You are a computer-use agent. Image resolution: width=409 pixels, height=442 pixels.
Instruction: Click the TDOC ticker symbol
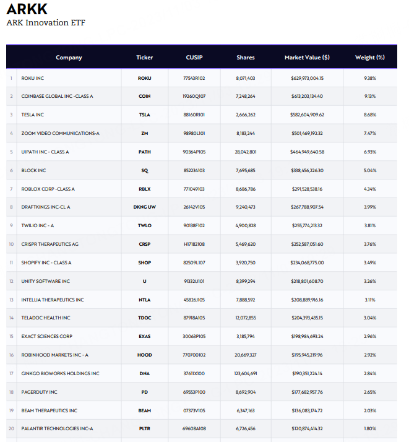pos(145,318)
